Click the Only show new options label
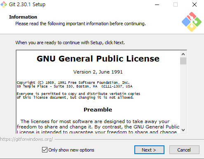204x159 pixels. click(71, 150)
